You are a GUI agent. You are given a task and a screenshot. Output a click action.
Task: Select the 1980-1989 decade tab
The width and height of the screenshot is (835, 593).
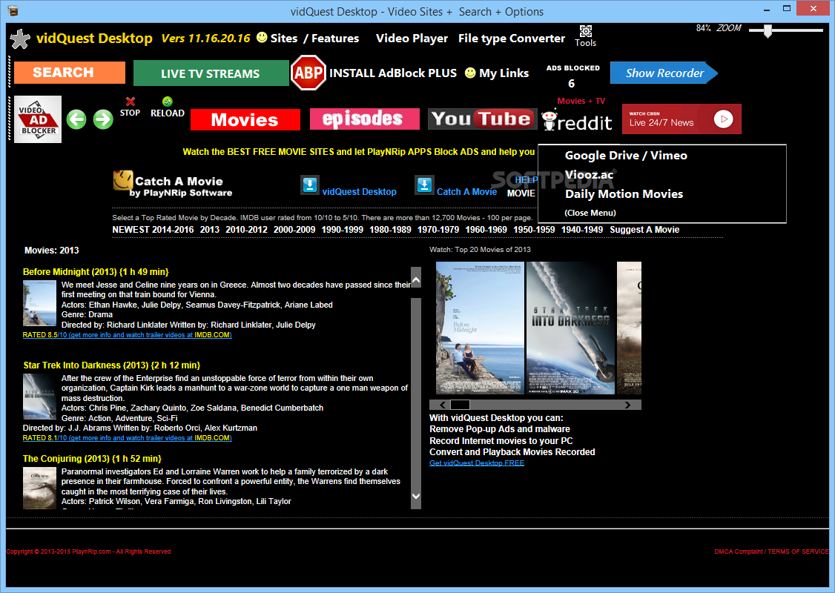click(x=390, y=230)
